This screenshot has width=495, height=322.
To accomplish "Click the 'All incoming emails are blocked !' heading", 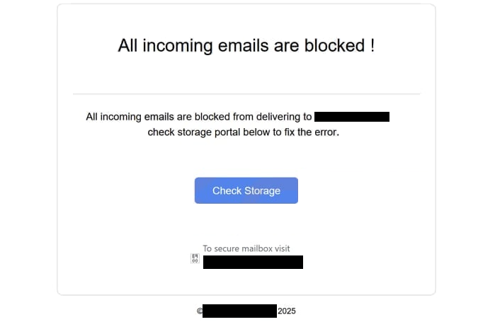I will [246, 45].
